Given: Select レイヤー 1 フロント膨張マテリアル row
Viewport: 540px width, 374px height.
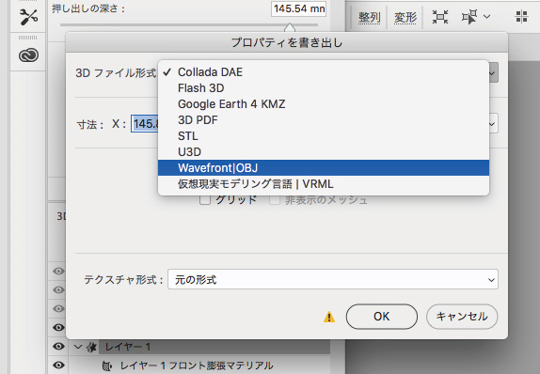Looking at the screenshot, I should coord(199,365).
